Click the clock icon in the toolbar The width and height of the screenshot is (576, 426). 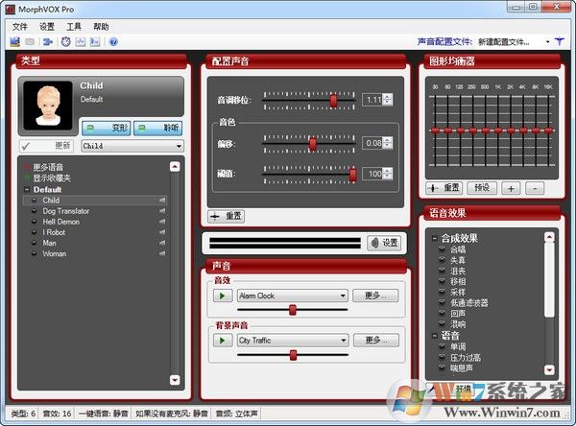[x=65, y=42]
